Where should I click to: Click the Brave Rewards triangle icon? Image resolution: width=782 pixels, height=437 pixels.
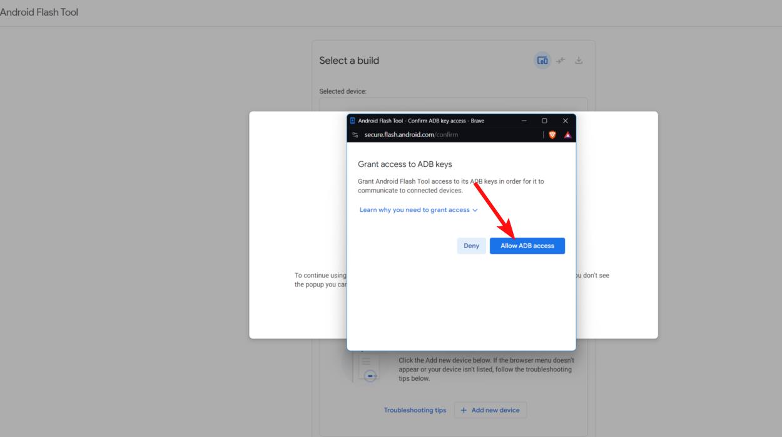[x=568, y=134]
